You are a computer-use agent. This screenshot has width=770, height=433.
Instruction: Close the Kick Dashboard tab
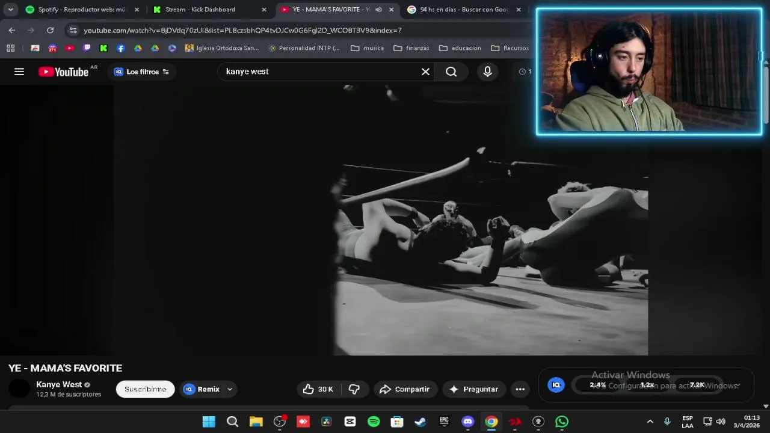[263, 10]
